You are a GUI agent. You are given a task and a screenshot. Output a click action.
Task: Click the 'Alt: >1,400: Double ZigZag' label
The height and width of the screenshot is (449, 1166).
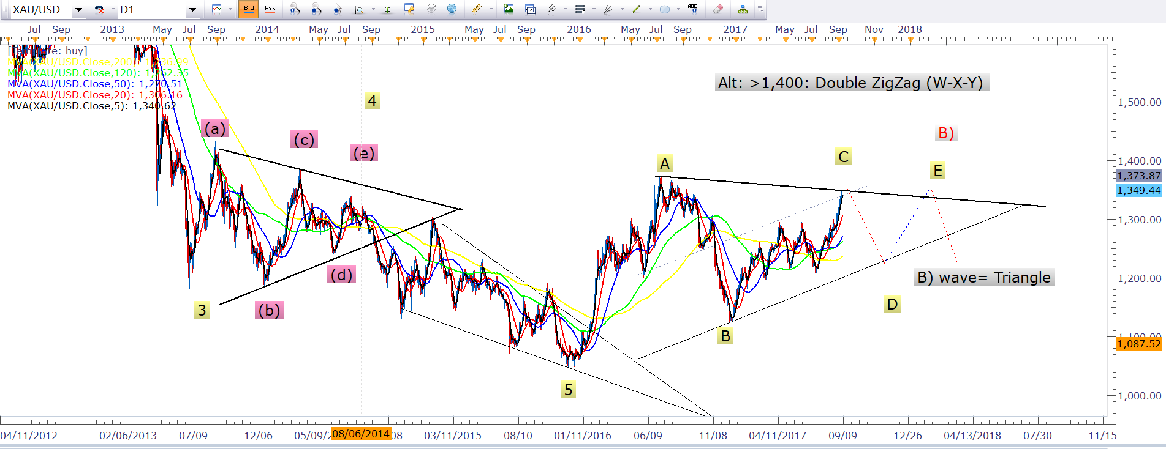click(x=851, y=83)
